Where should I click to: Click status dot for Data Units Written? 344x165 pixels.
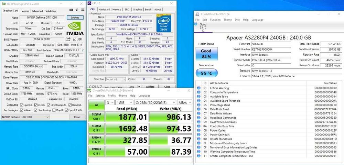pos(199,113)
